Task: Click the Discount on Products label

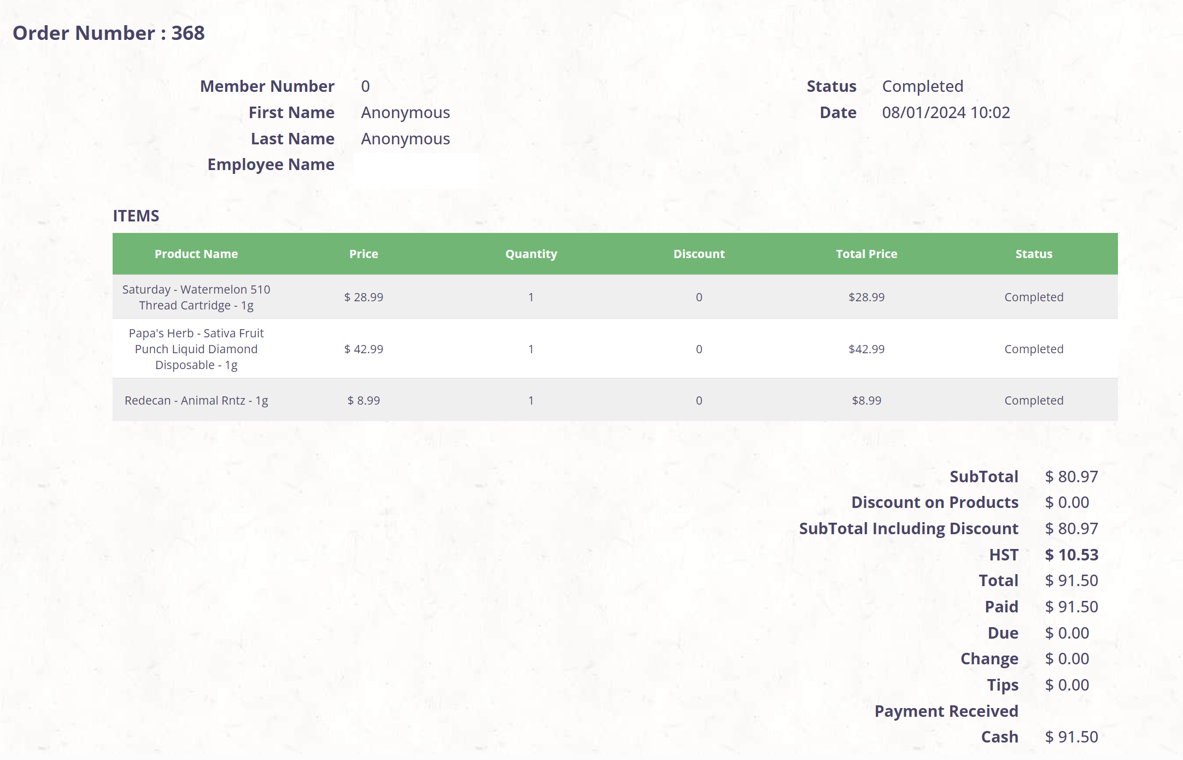Action: [x=935, y=502]
